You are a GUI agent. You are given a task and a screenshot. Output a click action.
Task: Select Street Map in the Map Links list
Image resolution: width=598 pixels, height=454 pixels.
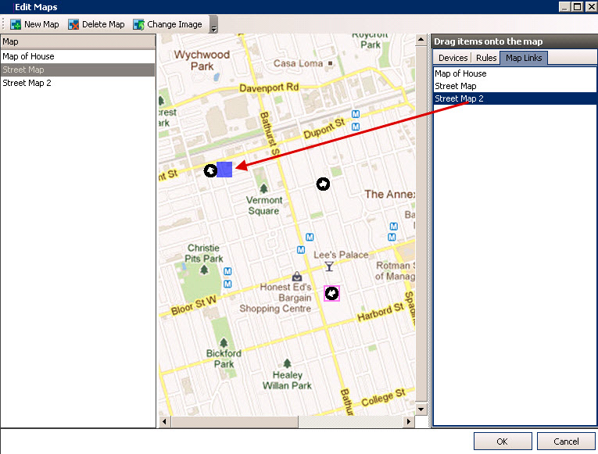pyautogui.click(x=515, y=86)
